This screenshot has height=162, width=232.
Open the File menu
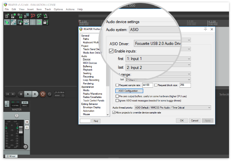7,9
